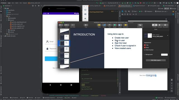Open activity_register.xml in project tree
Viewport: 179px width, 100px height.
coord(17,26)
